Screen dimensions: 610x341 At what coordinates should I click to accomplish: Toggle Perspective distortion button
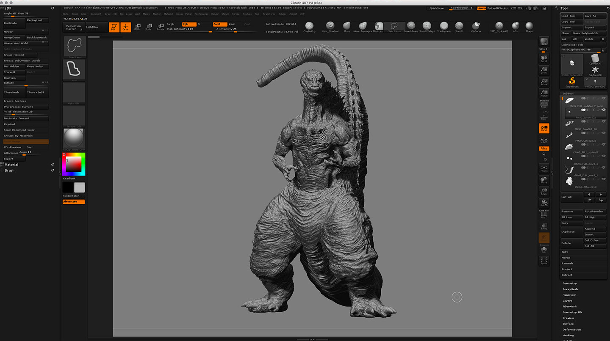pyautogui.click(x=544, y=104)
